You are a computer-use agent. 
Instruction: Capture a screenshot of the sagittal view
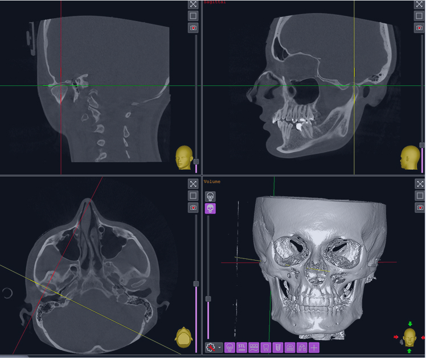click(419, 28)
